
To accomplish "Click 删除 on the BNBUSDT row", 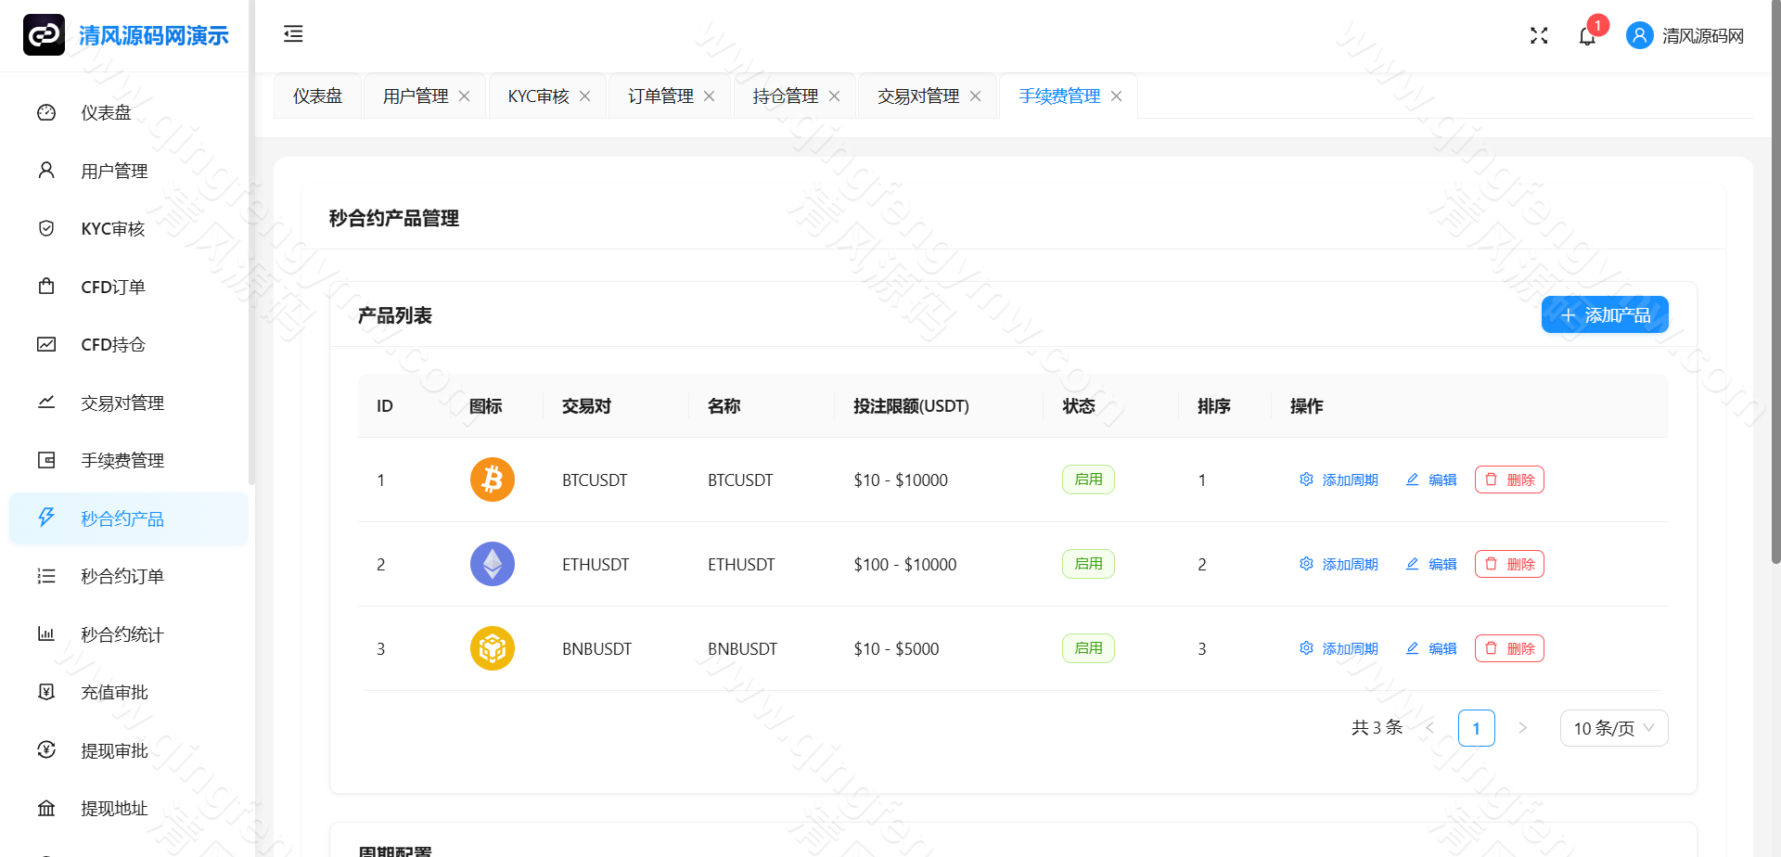I will point(1509,648).
